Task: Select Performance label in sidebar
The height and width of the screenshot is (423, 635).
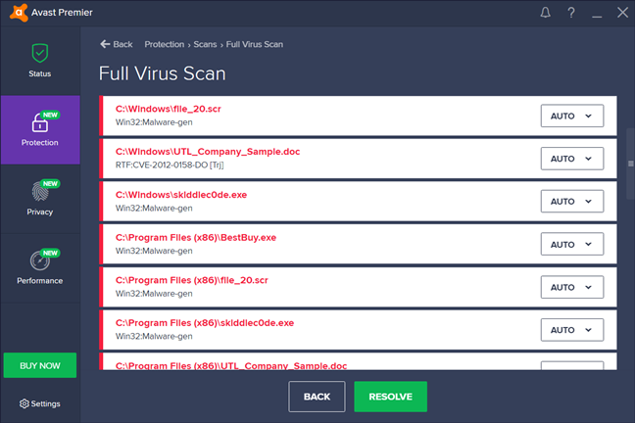Action: point(39,280)
